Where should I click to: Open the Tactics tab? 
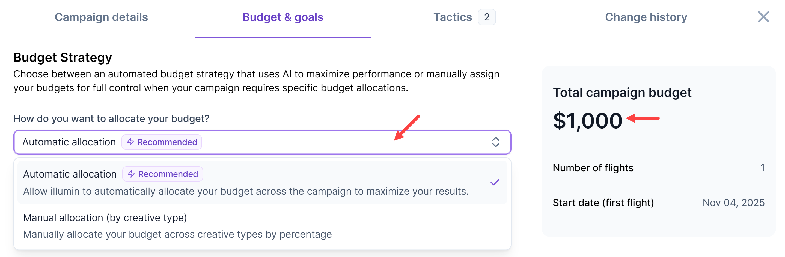point(453,17)
